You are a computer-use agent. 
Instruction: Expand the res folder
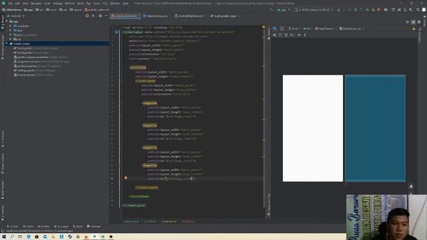(x=11, y=39)
